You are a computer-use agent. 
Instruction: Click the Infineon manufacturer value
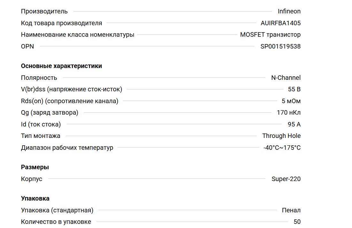[289, 11]
